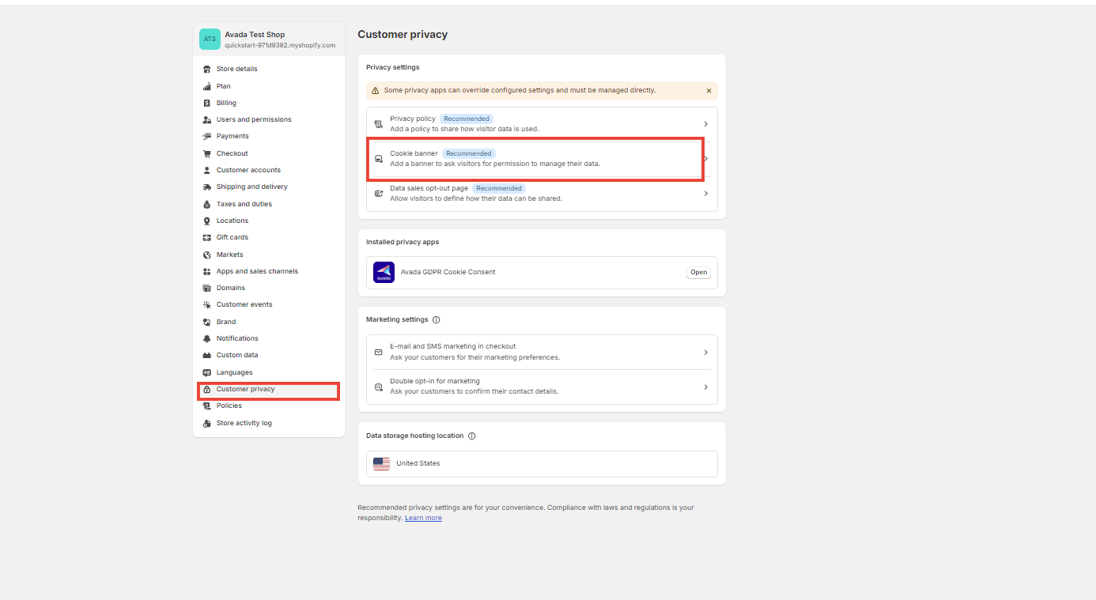
Task: Click the Policies icon in sidebar
Action: (207, 406)
